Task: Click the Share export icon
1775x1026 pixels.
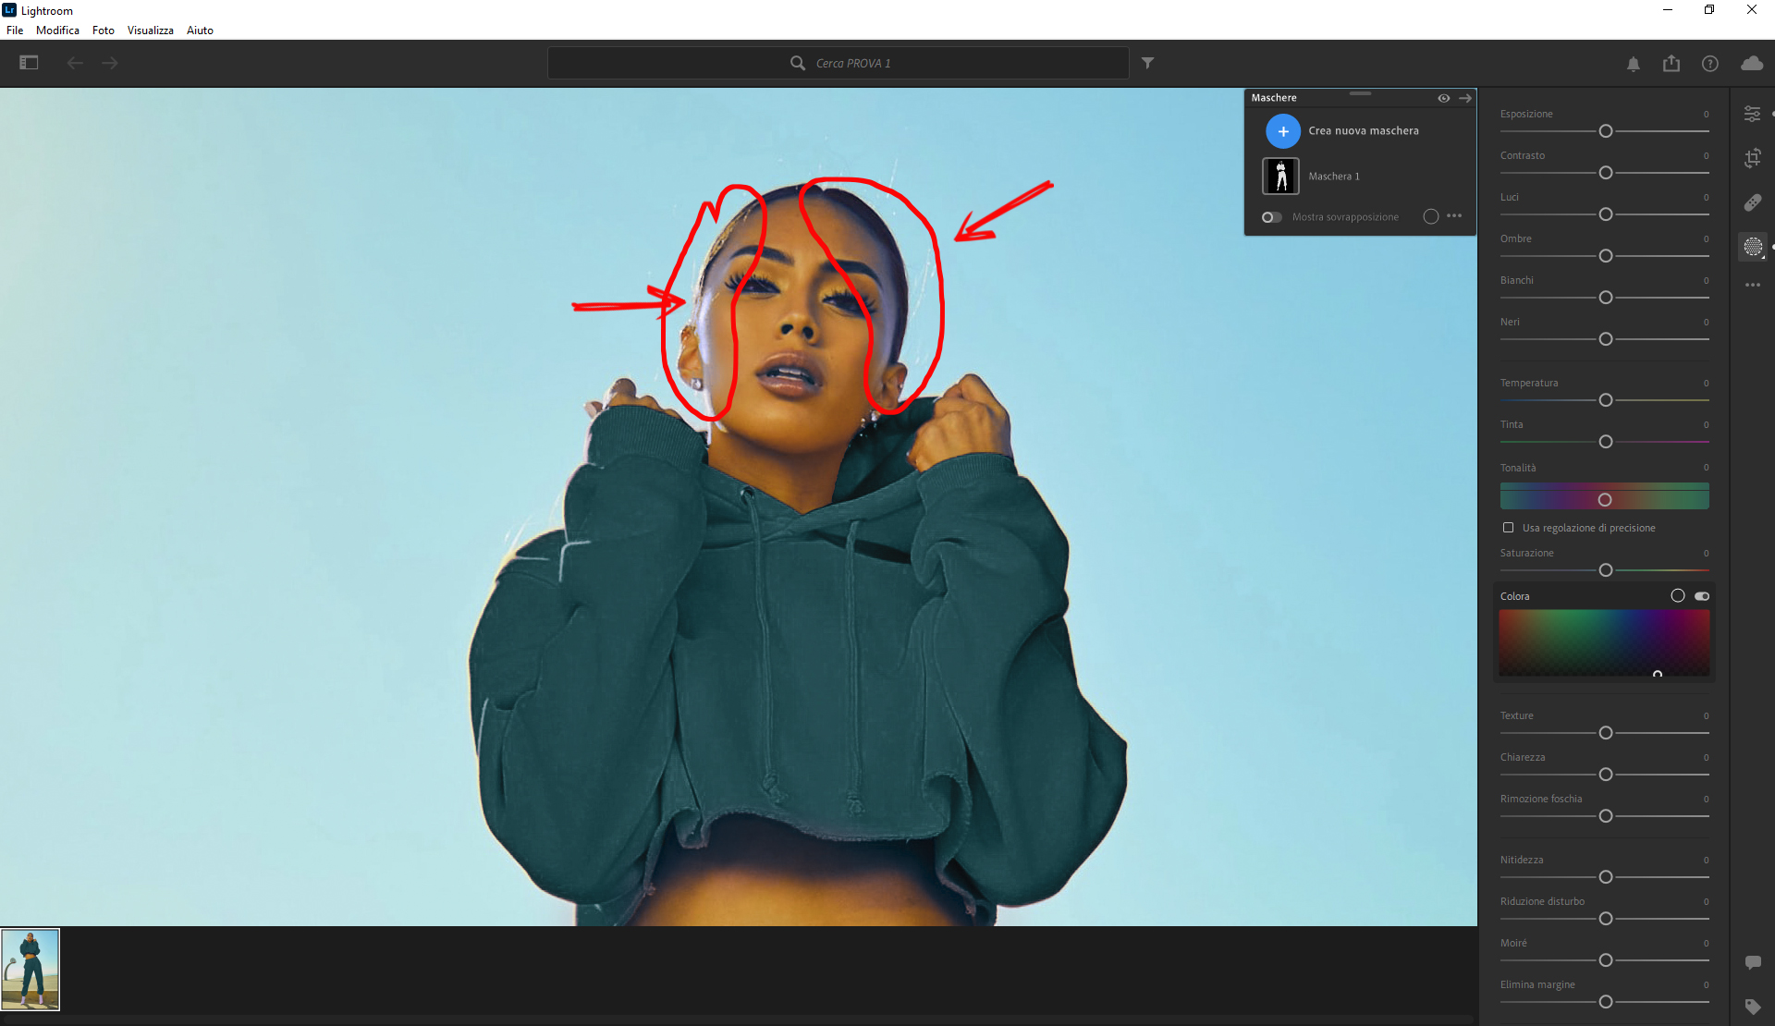Action: pos(1671,64)
